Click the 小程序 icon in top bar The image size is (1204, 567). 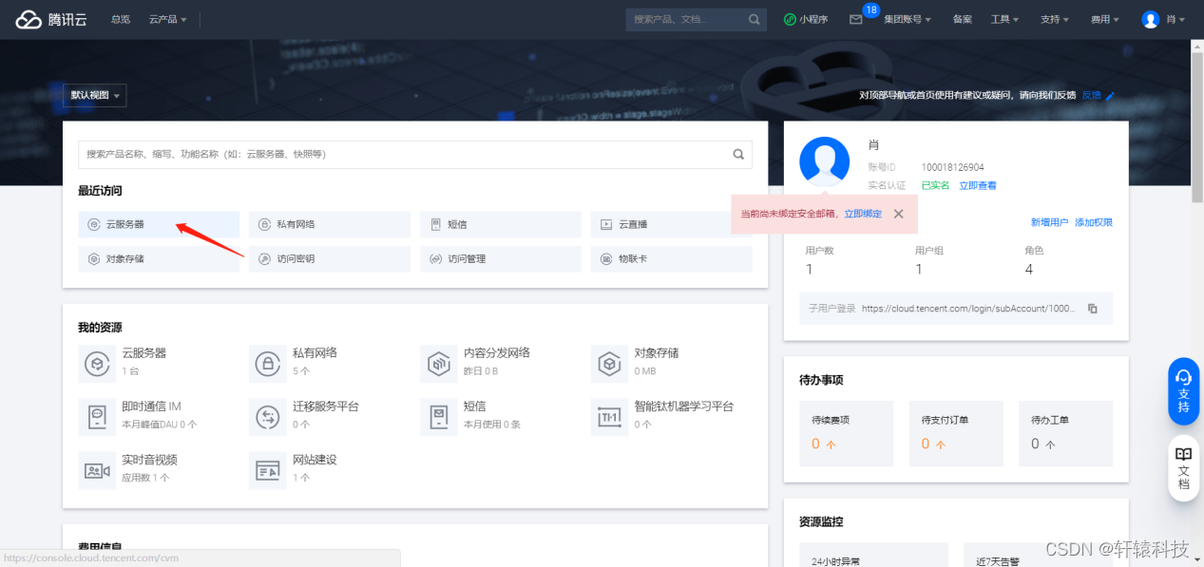pyautogui.click(x=806, y=18)
